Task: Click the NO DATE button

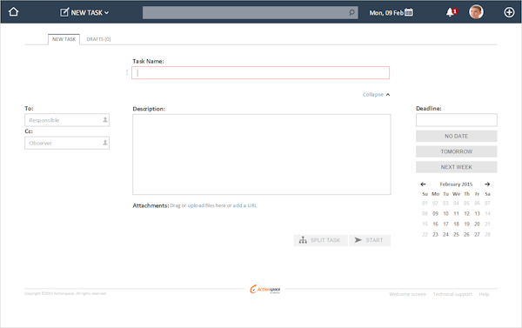Action: [457, 137]
